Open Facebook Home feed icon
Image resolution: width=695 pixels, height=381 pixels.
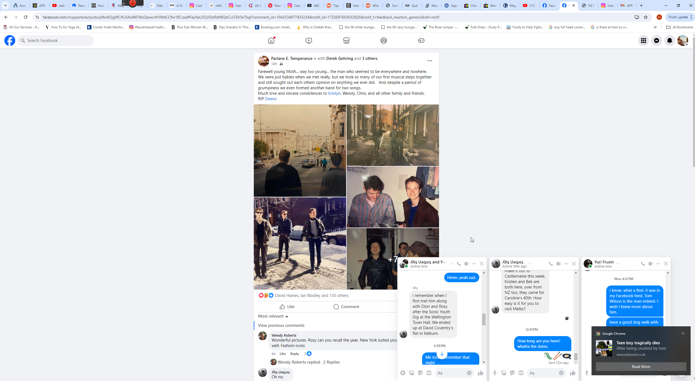pos(271,41)
